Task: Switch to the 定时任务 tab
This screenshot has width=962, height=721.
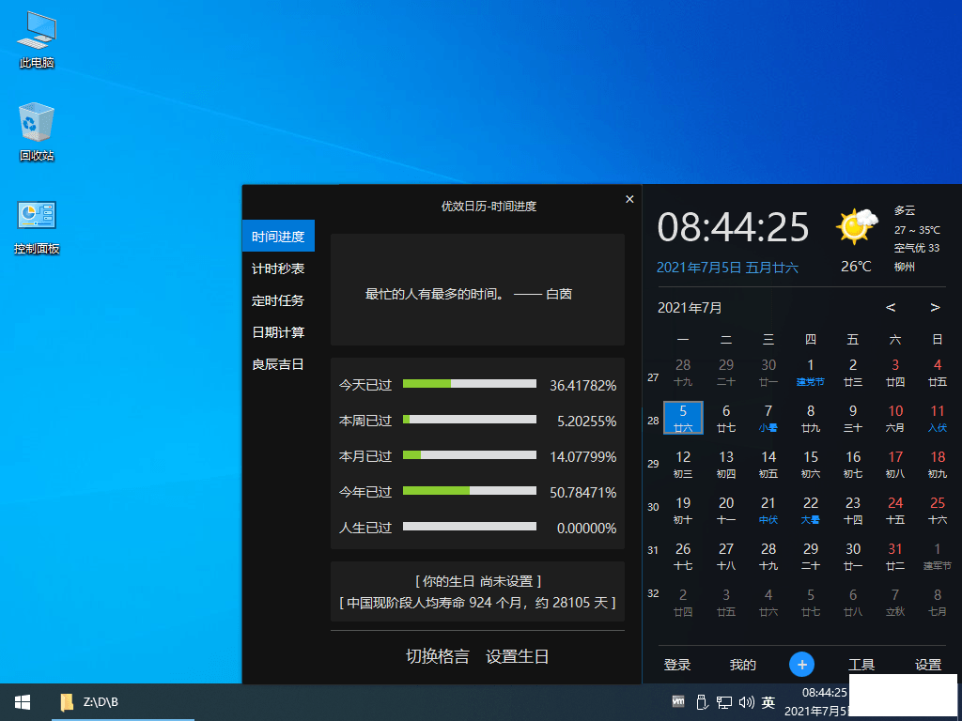Action: [278, 300]
